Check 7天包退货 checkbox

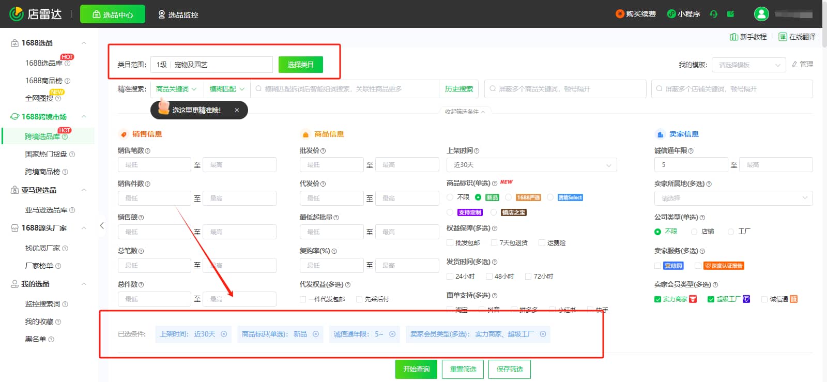coord(494,243)
